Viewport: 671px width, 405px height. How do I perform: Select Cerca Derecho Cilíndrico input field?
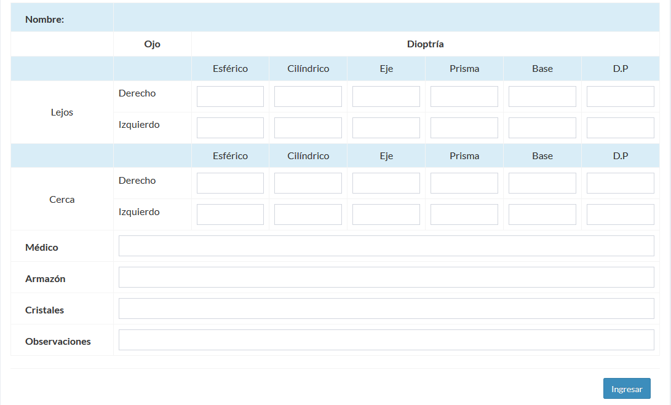[308, 183]
